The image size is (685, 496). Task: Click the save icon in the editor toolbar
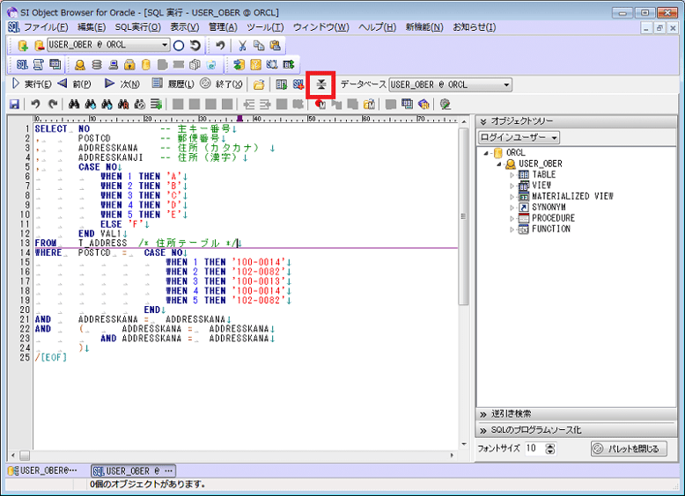[14, 104]
